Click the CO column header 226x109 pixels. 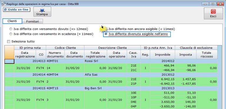(41, 54)
